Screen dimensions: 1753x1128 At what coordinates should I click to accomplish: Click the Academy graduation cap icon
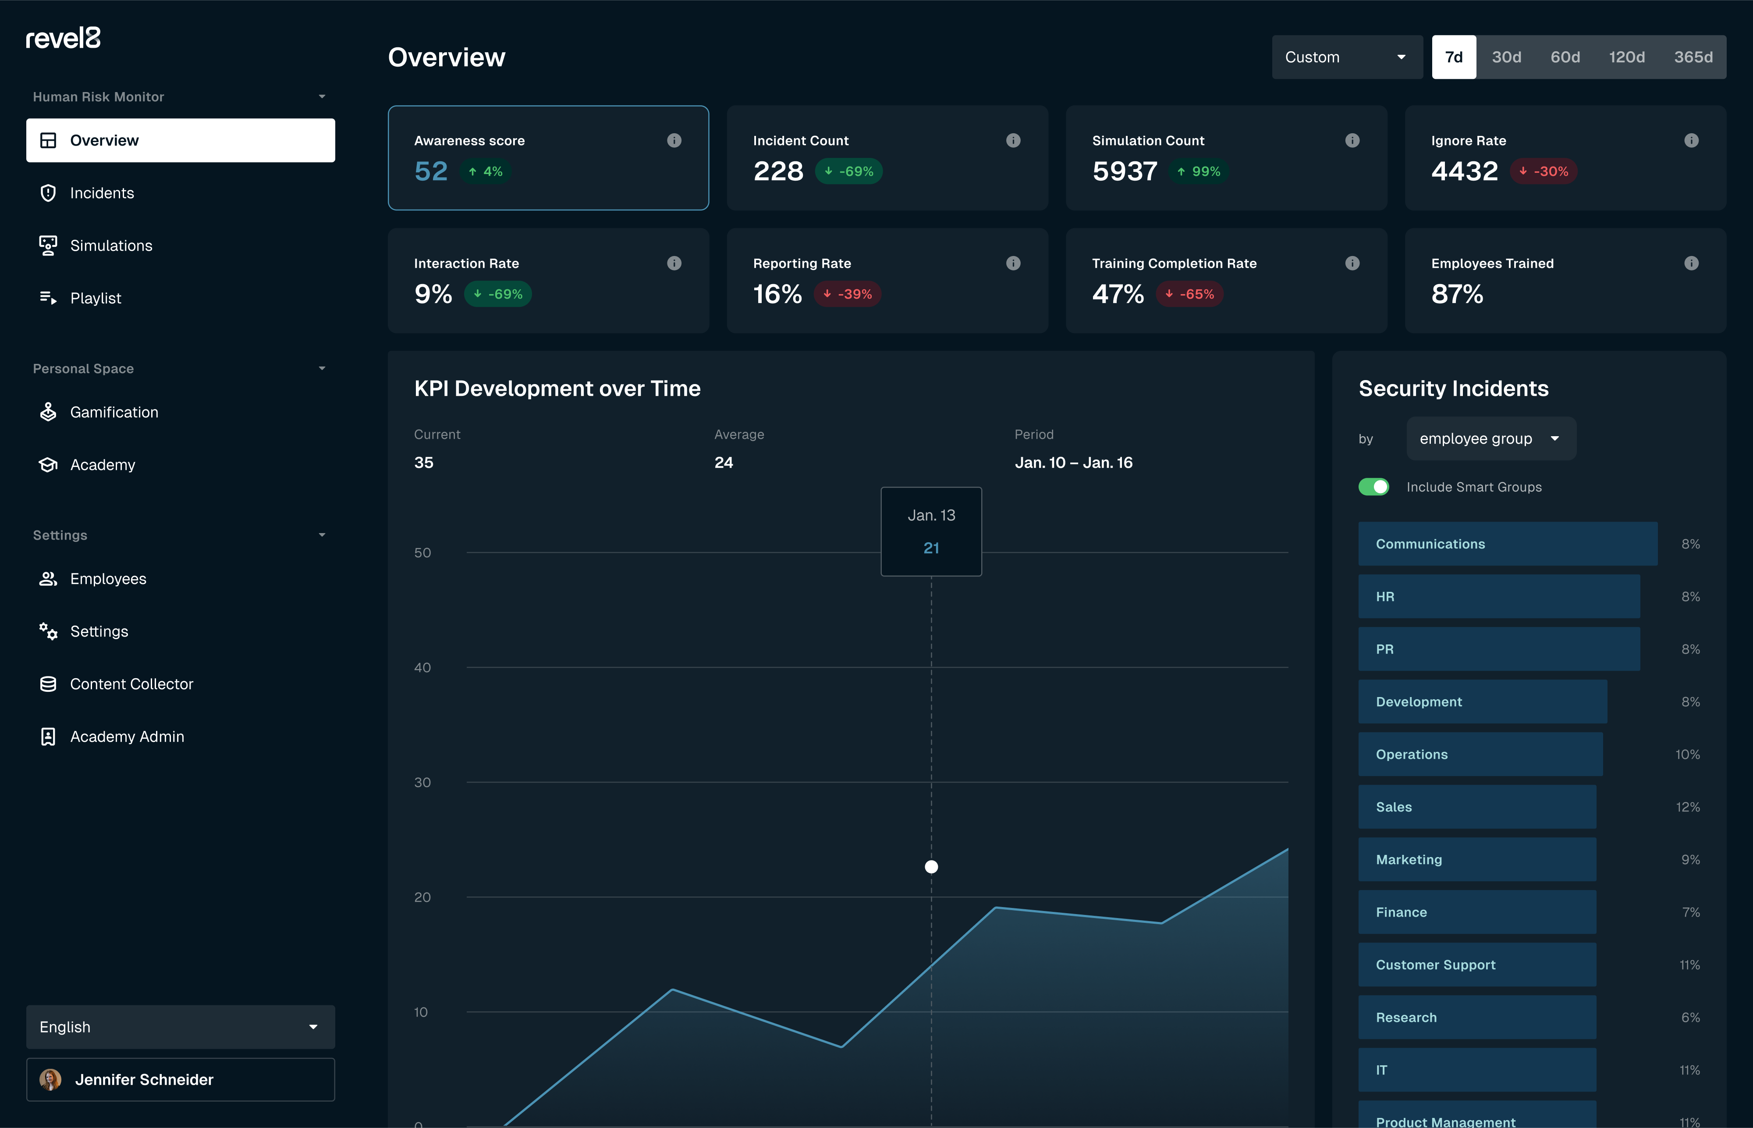pos(48,464)
